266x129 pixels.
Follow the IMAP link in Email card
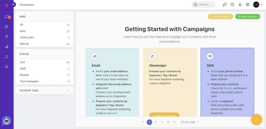105,88
